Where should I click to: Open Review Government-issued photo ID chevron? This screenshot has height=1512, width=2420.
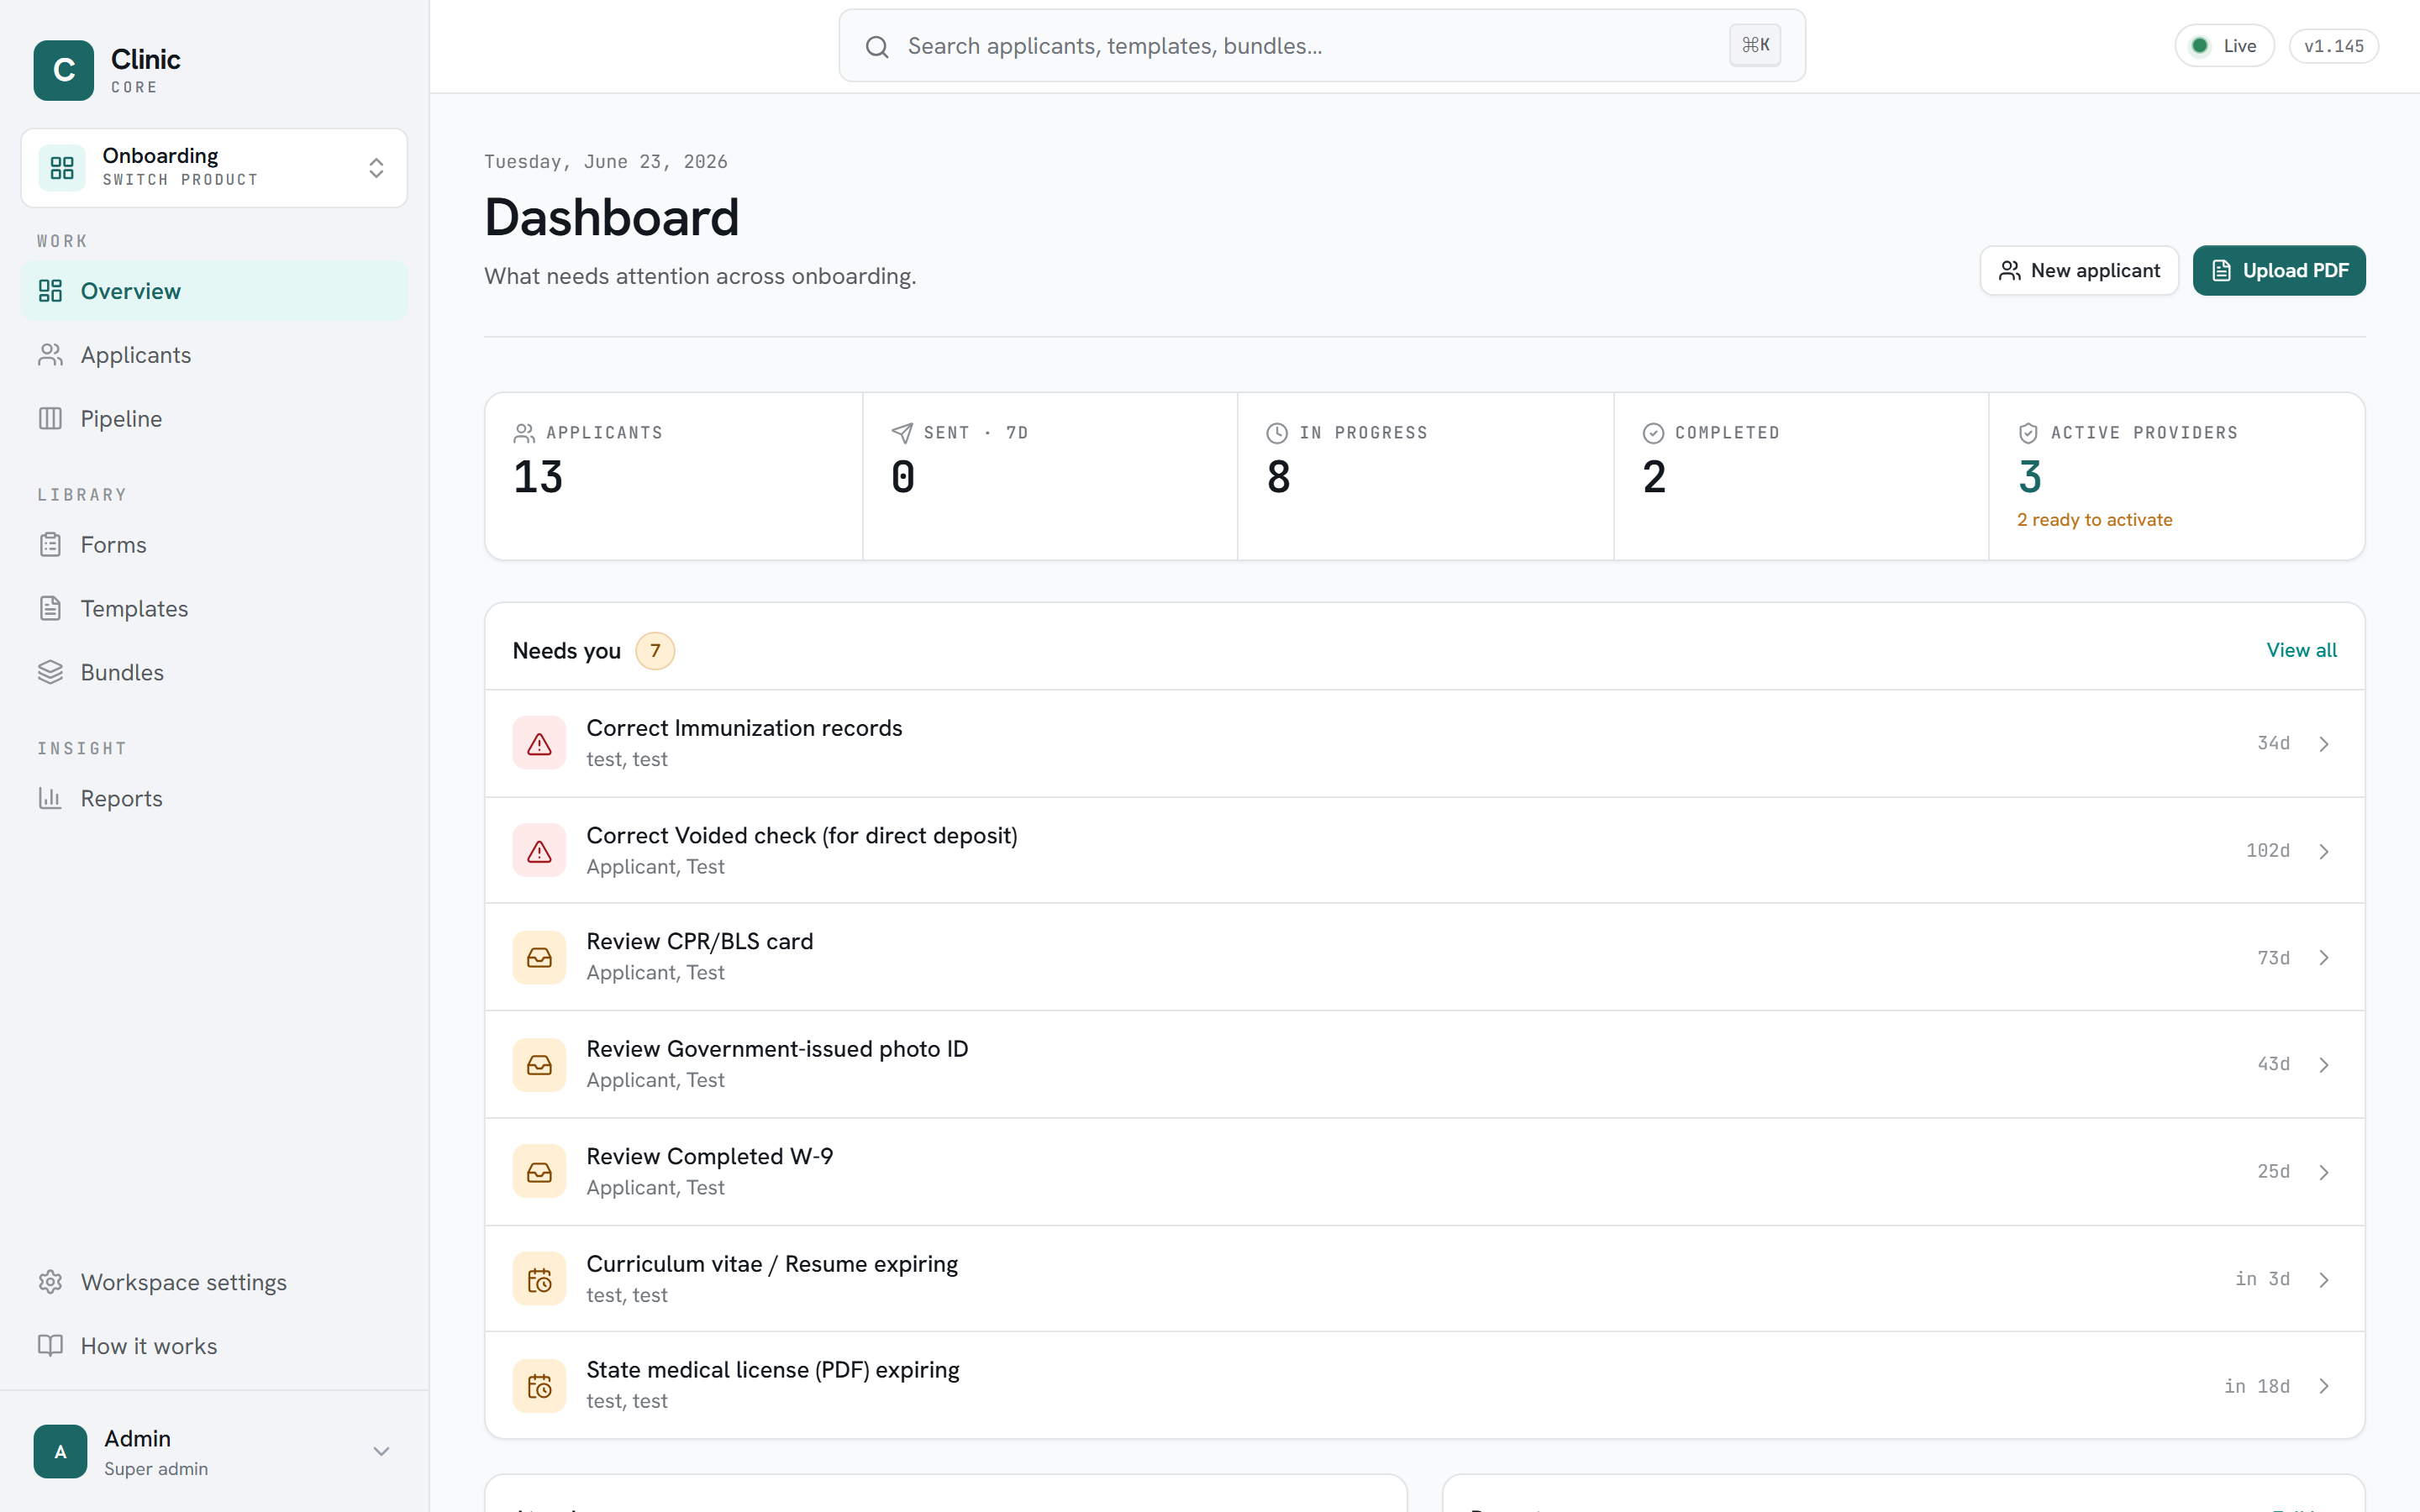[2324, 1065]
